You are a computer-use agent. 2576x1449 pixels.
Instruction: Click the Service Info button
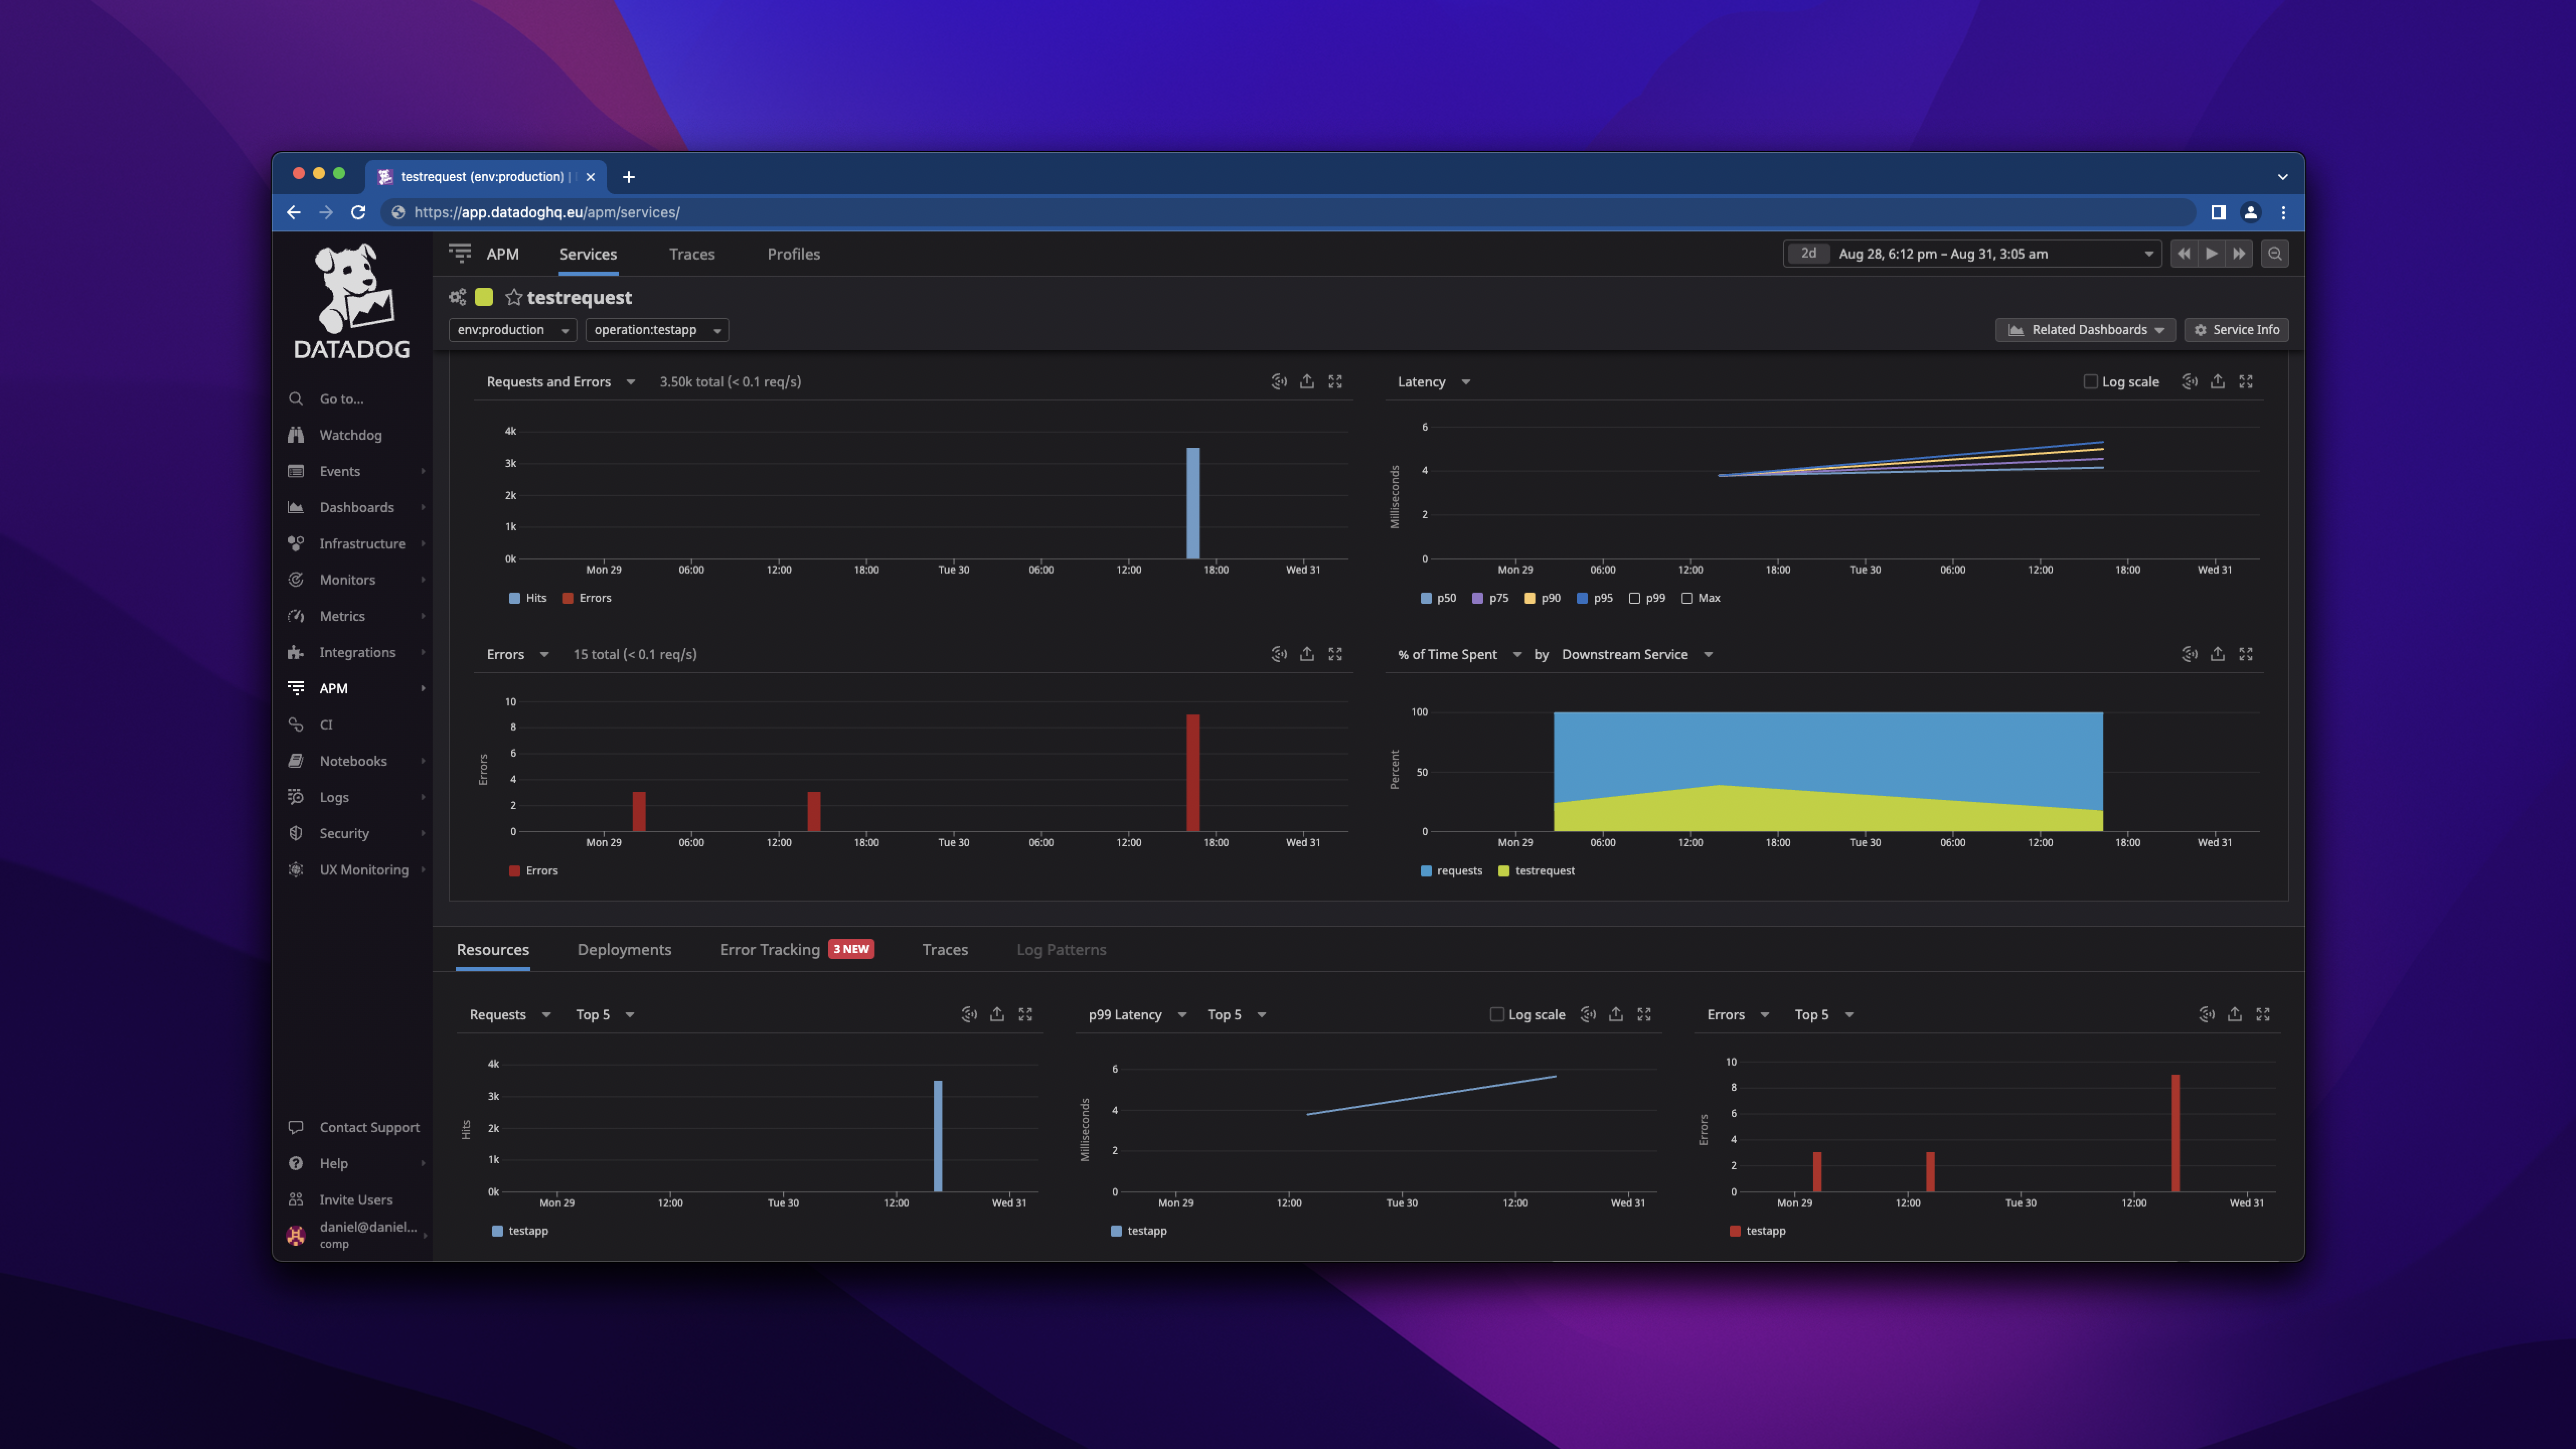(x=2236, y=330)
